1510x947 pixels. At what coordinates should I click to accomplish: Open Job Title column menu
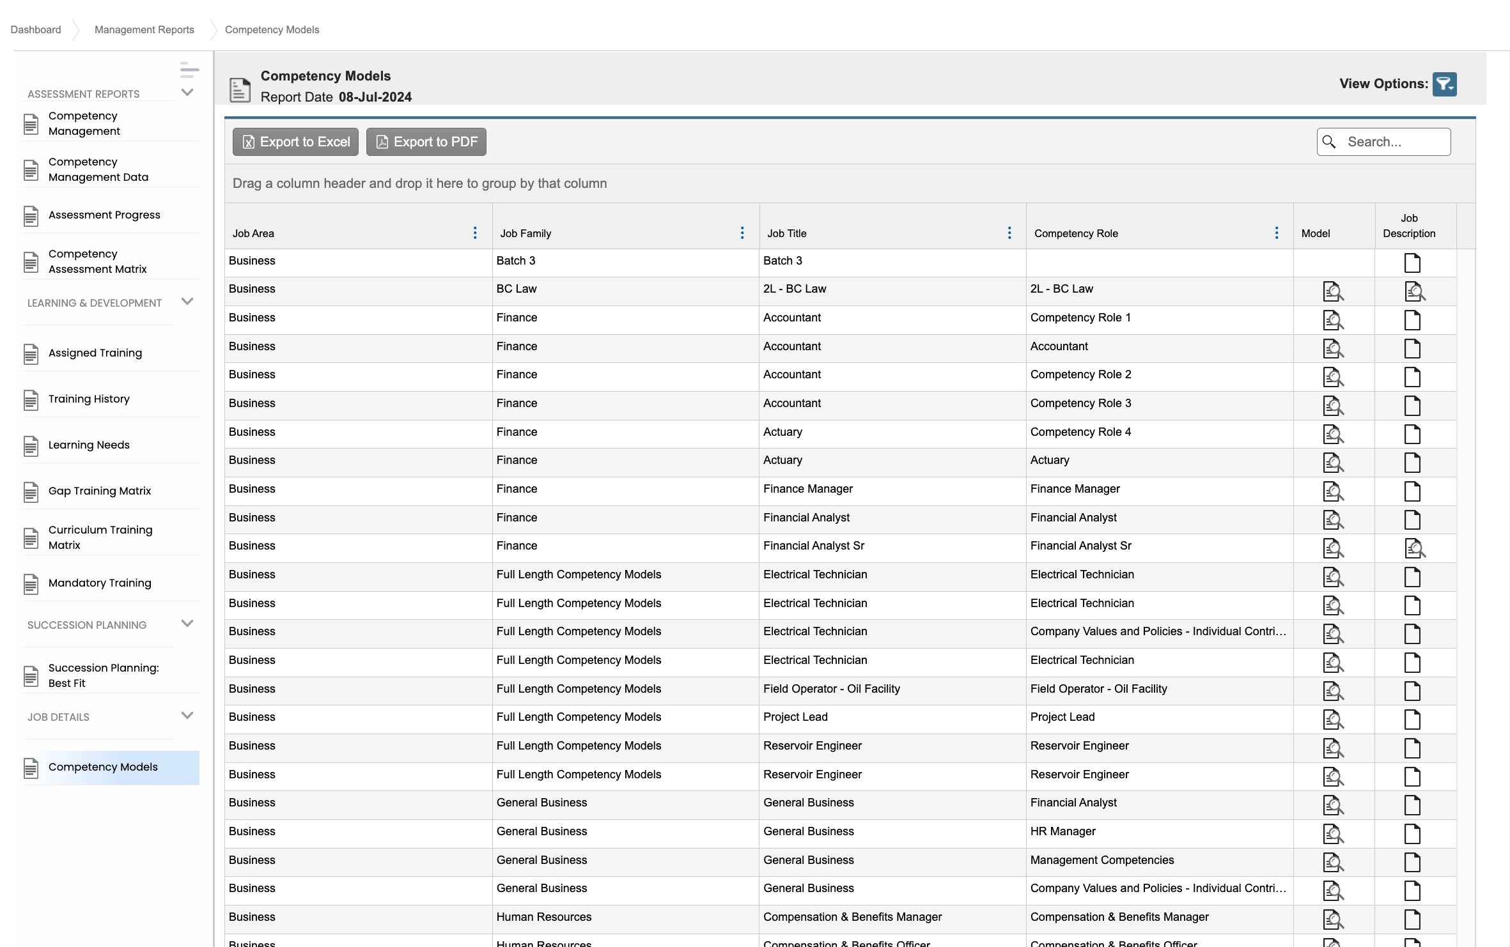click(1009, 233)
